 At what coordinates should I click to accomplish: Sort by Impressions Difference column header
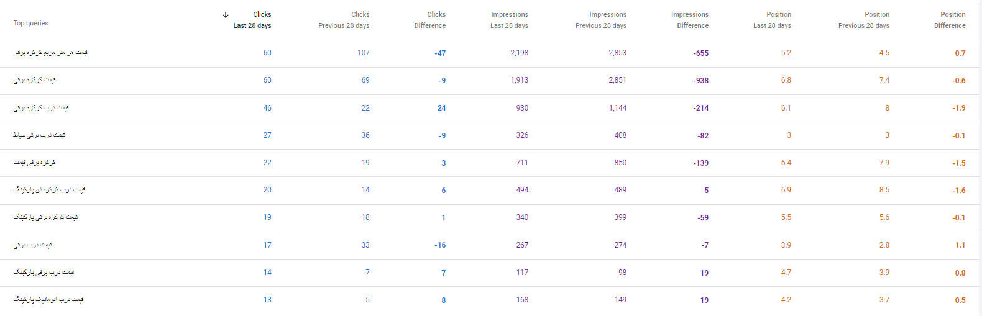point(690,20)
